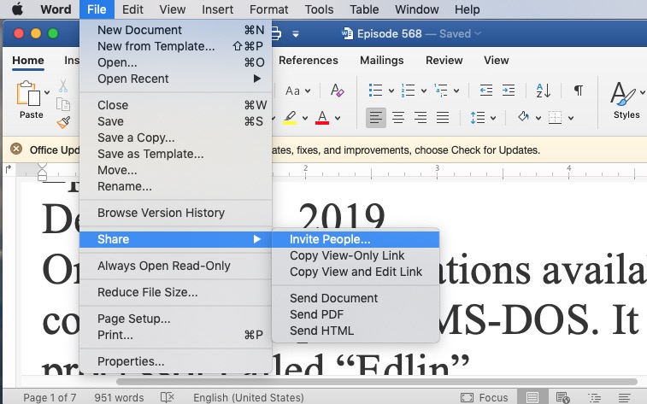Open the Apple menu
This screenshot has height=404, width=647.
[17, 9]
